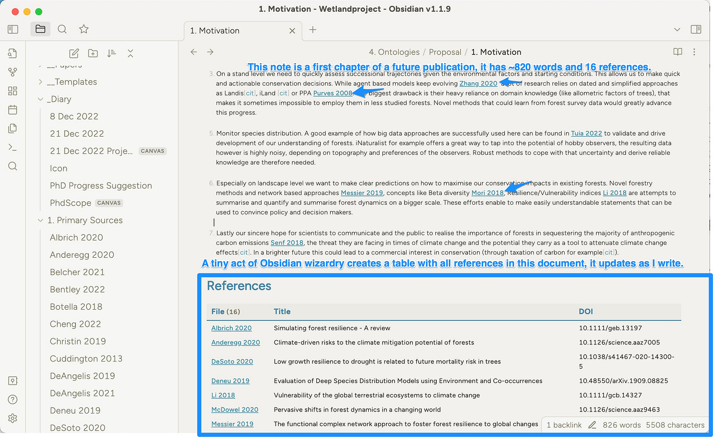This screenshot has width=713, height=437.
Task: Open the 4. Ontologies breadcrumb
Action: (x=394, y=52)
